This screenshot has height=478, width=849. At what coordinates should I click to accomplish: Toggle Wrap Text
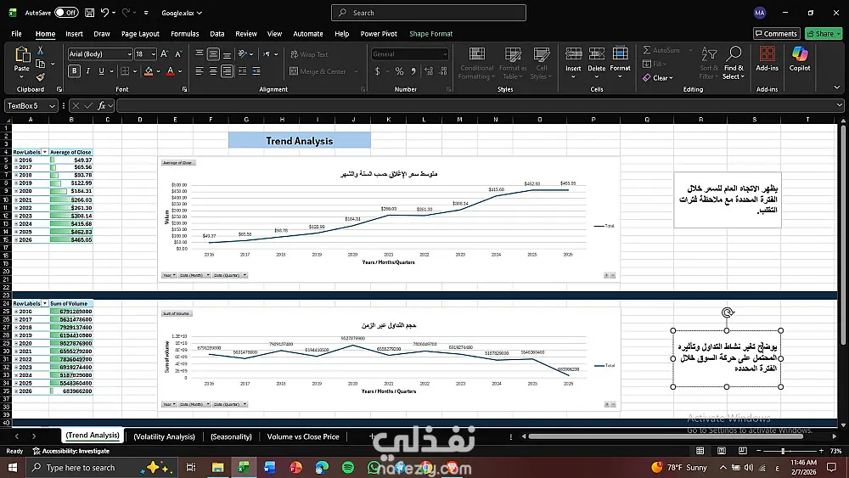pyautogui.click(x=309, y=54)
